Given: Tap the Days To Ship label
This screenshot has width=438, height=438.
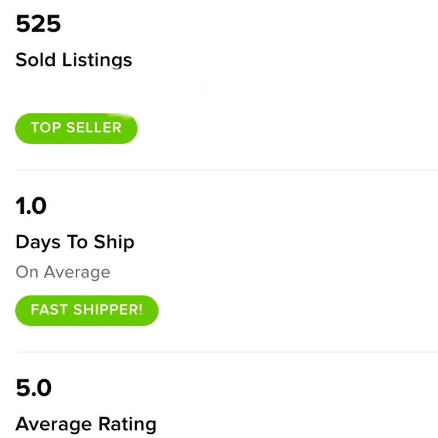Looking at the screenshot, I should click(75, 242).
